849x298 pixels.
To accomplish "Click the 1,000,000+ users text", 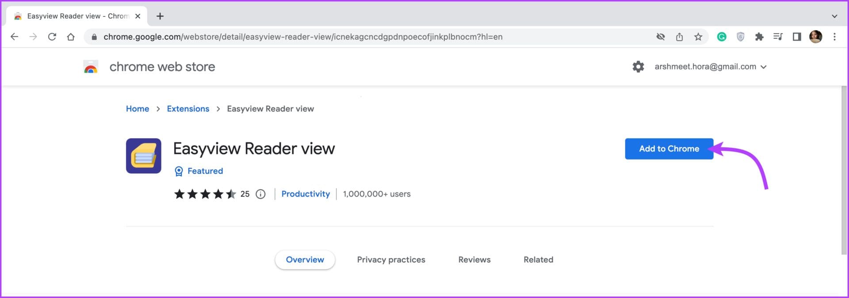I will 377,194.
